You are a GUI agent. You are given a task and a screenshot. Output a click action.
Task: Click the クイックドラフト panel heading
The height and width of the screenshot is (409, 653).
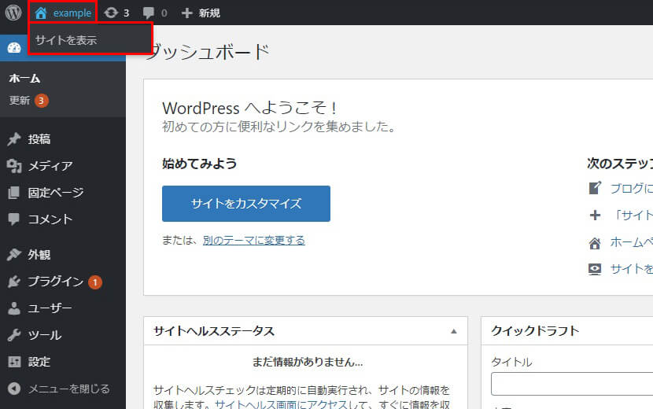point(535,330)
